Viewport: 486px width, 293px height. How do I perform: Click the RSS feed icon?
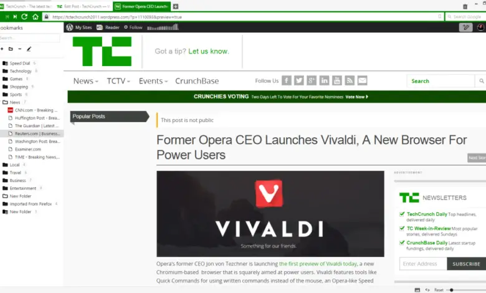350,80
